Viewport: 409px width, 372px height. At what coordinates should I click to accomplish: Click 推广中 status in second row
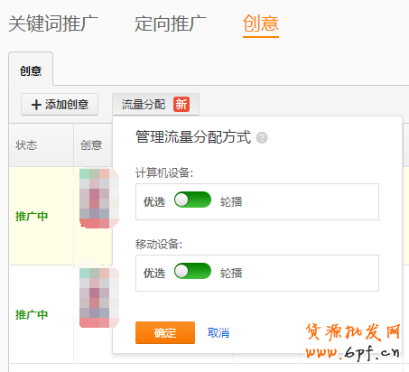[32, 315]
